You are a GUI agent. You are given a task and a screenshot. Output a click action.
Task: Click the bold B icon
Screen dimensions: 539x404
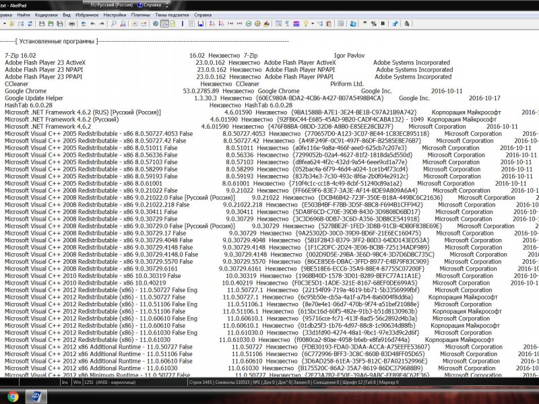coord(383,24)
